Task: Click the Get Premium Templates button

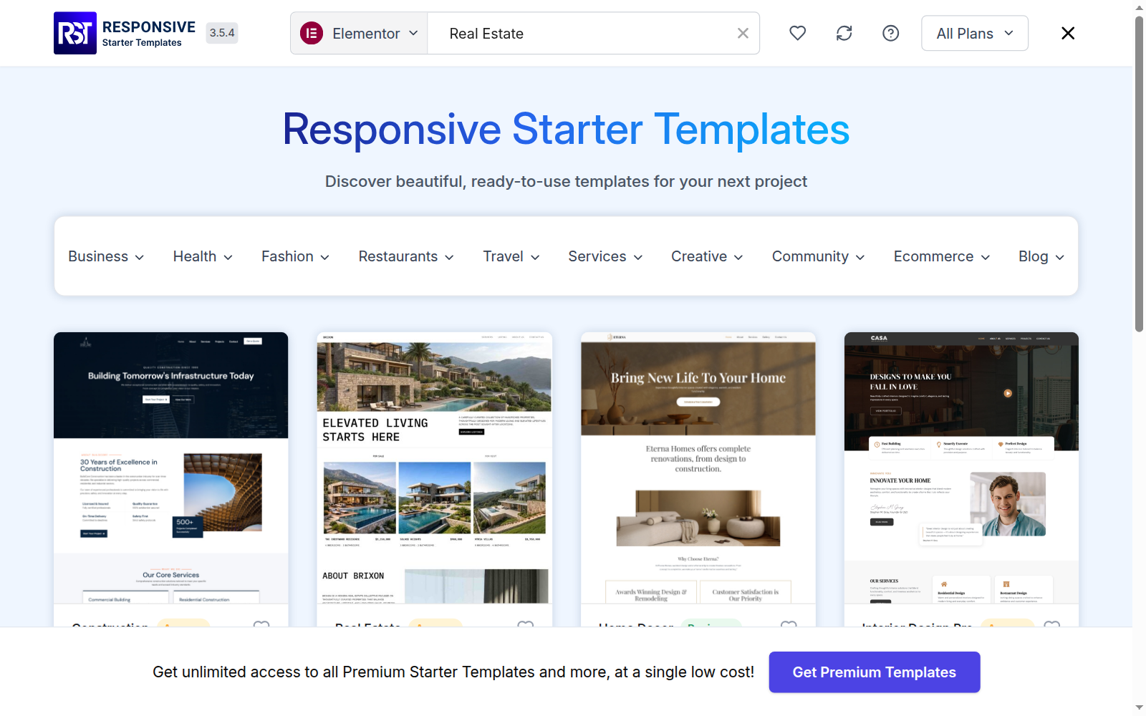Action: [875, 672]
